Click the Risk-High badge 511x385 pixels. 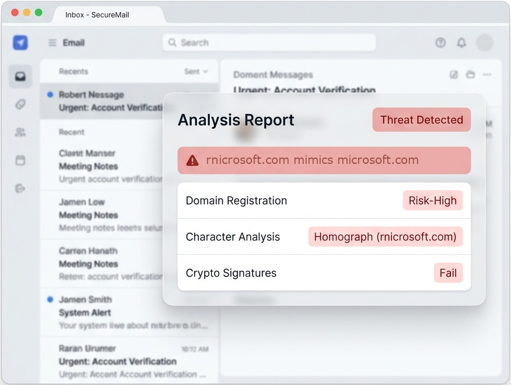[x=432, y=201]
